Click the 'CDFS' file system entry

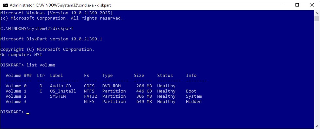click(89, 86)
